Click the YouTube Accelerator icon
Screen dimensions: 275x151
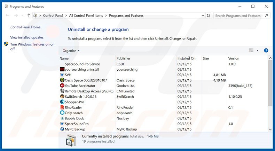[x=62, y=86]
